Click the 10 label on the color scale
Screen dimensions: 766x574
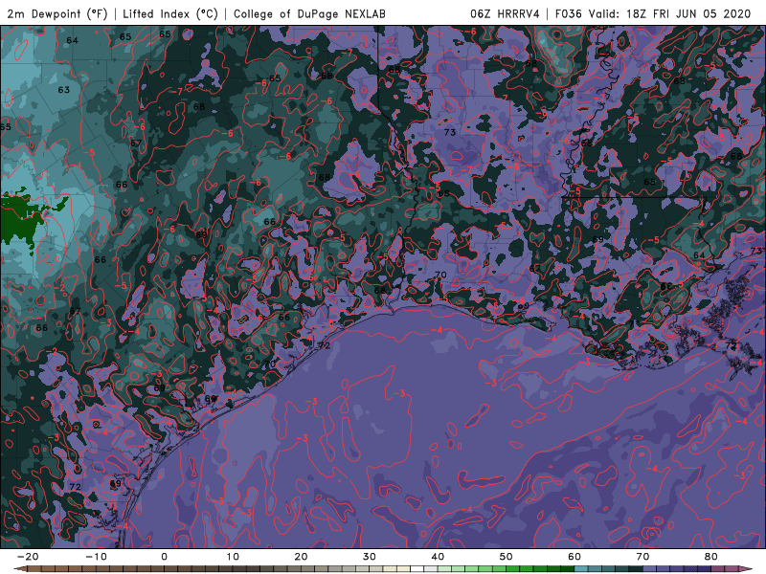pos(233,557)
